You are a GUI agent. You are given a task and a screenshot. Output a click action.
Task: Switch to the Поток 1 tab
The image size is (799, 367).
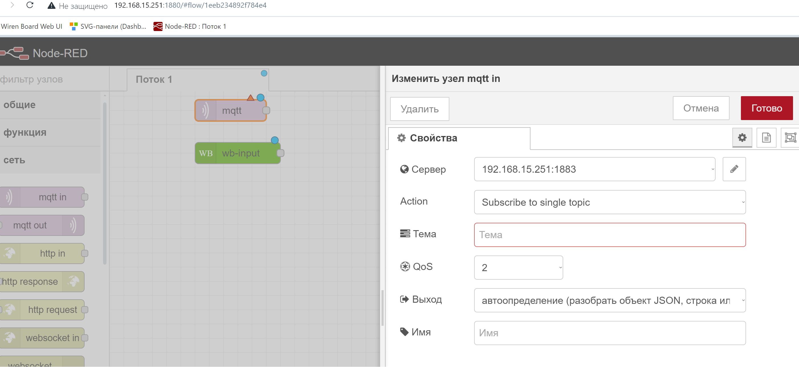(x=154, y=80)
